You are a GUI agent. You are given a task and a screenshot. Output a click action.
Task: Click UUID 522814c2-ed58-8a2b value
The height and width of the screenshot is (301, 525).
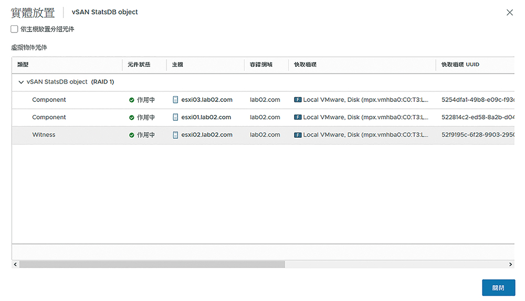[x=478, y=117]
